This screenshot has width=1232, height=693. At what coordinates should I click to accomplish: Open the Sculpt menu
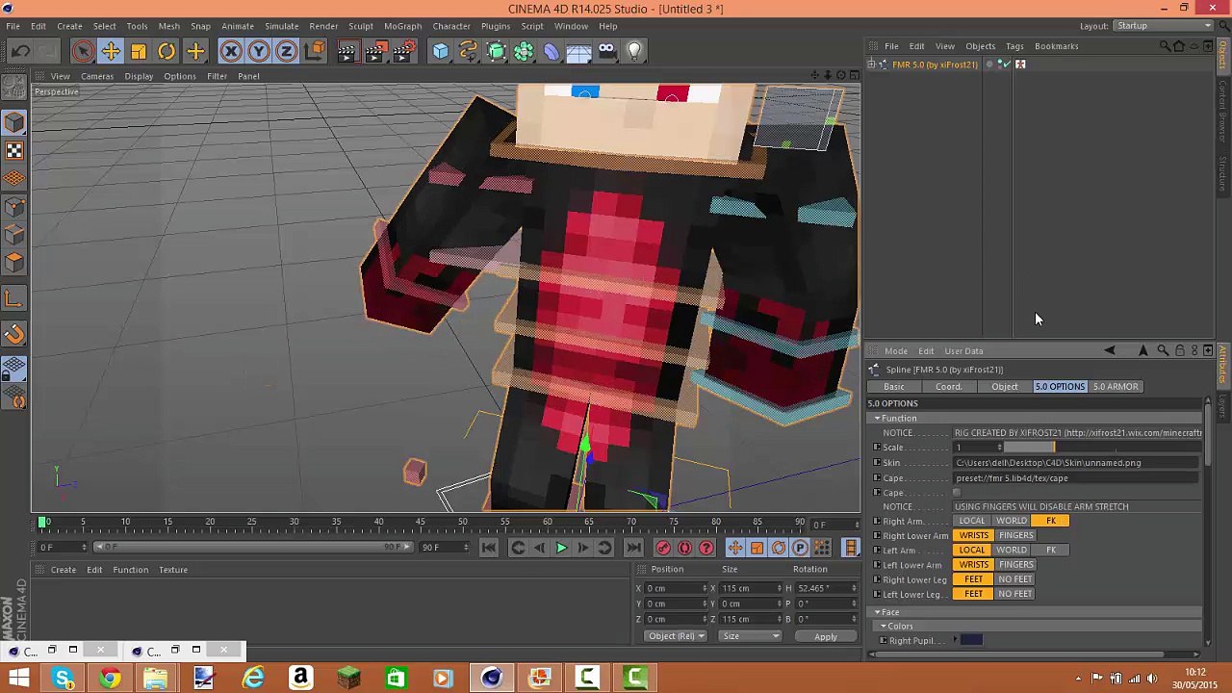(x=361, y=26)
